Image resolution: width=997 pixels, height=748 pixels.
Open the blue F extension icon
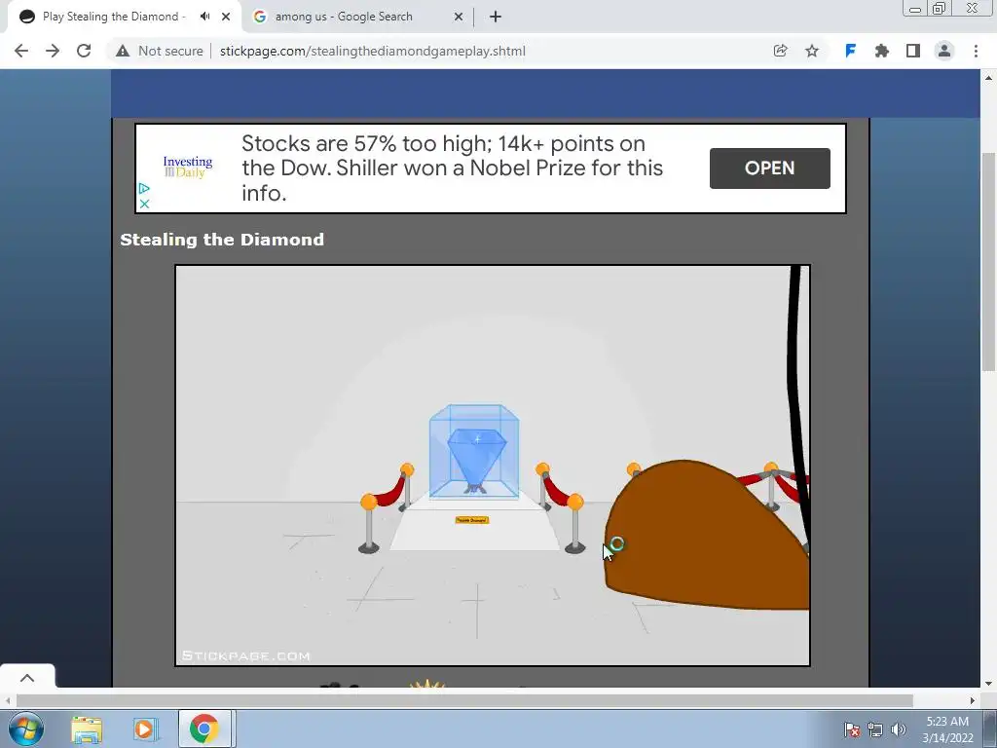[850, 51]
